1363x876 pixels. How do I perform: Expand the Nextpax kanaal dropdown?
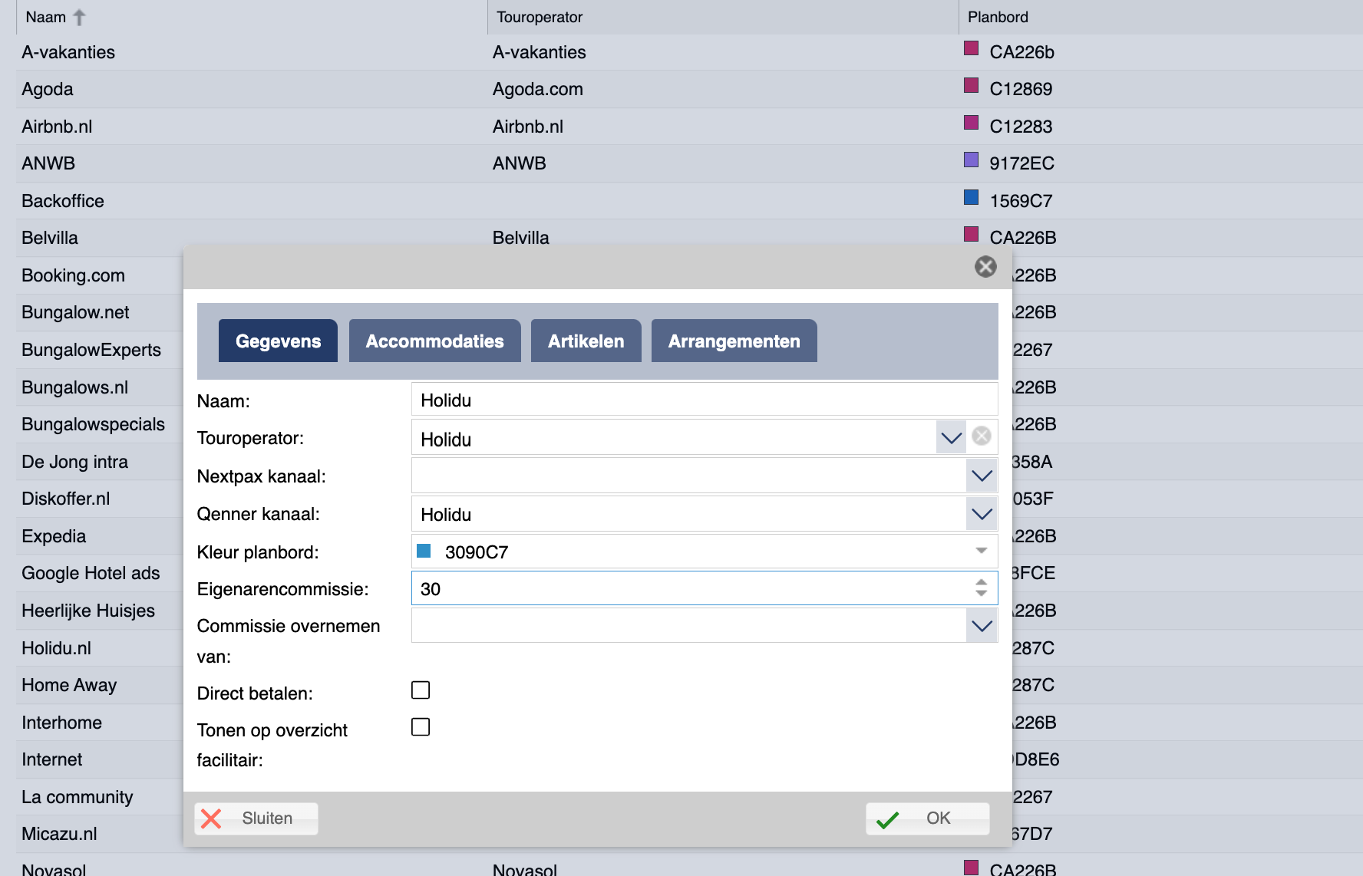[982, 476]
